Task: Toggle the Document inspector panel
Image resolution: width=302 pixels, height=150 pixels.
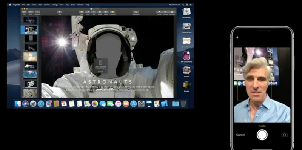Action: tap(172, 12)
